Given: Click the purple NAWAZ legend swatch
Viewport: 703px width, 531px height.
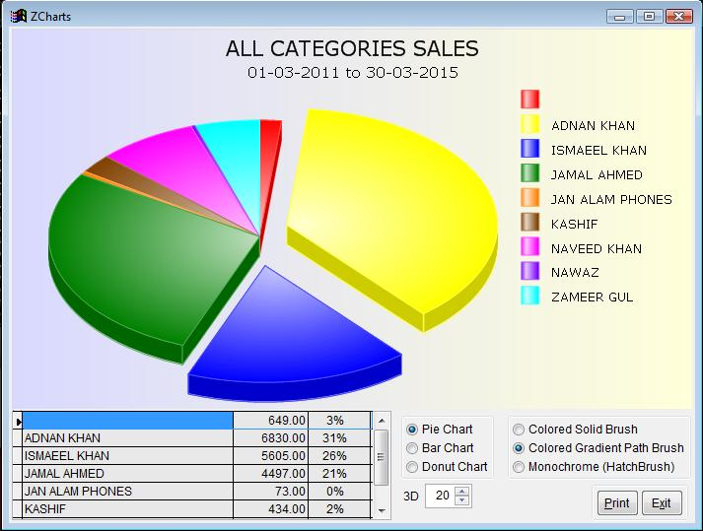Looking at the screenshot, I should click(529, 271).
